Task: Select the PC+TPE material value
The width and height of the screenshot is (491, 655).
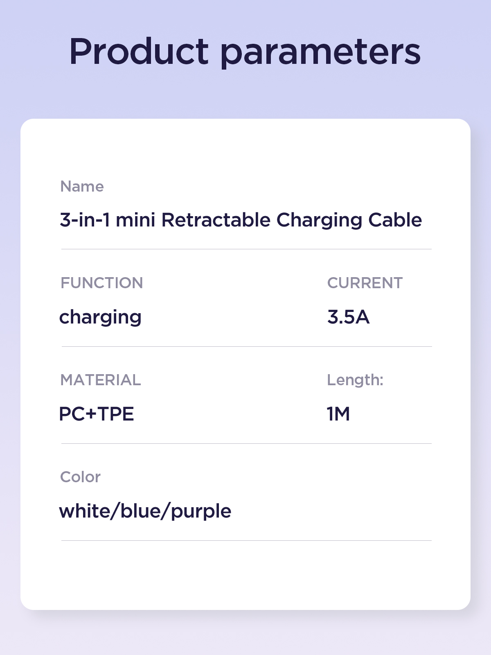Action: click(97, 414)
